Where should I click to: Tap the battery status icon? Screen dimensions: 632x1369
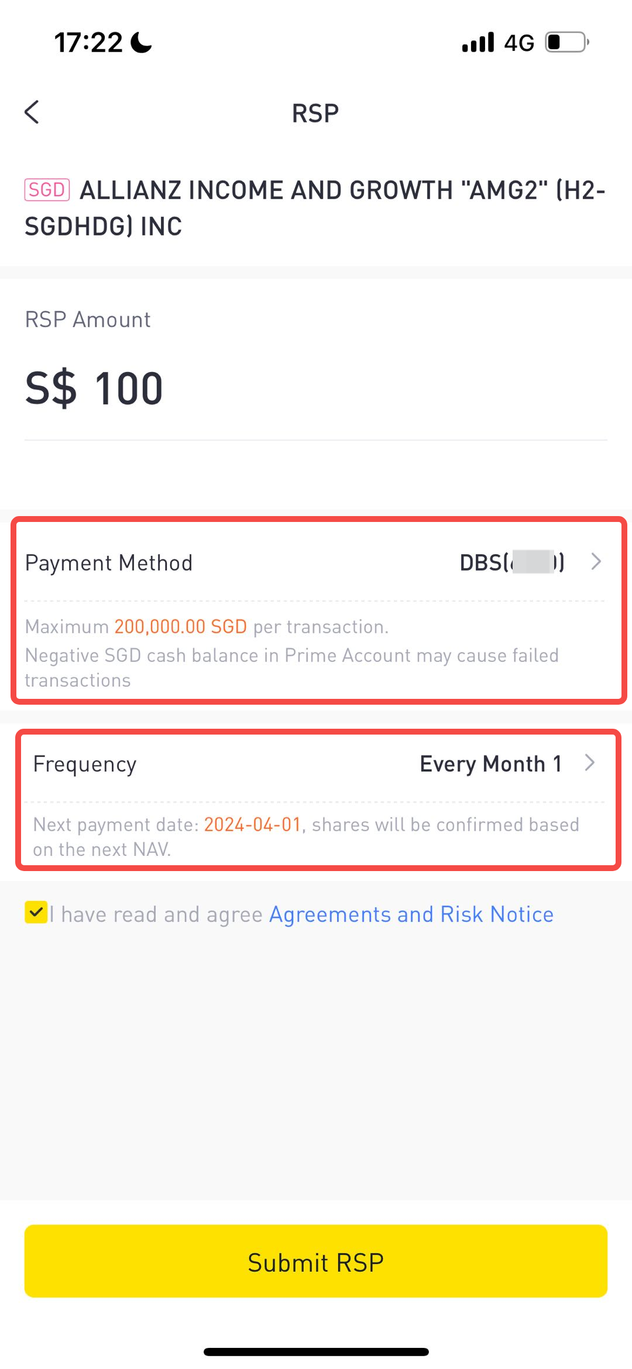point(566,42)
